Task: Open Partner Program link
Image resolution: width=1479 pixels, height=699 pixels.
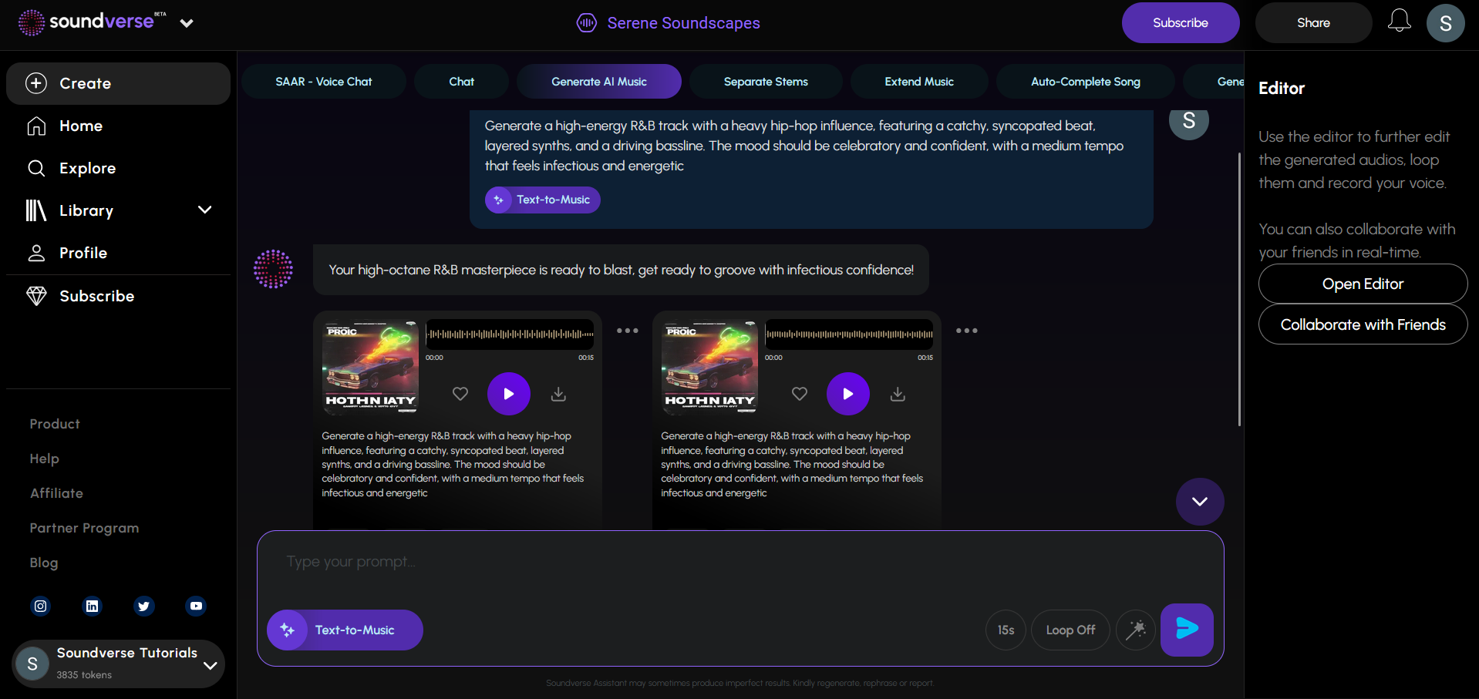Action: pyautogui.click(x=84, y=528)
